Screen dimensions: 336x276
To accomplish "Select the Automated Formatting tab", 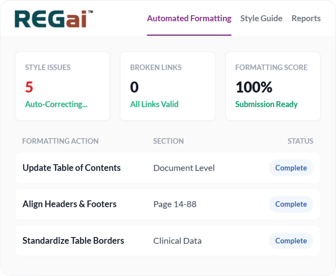I will [x=189, y=18].
